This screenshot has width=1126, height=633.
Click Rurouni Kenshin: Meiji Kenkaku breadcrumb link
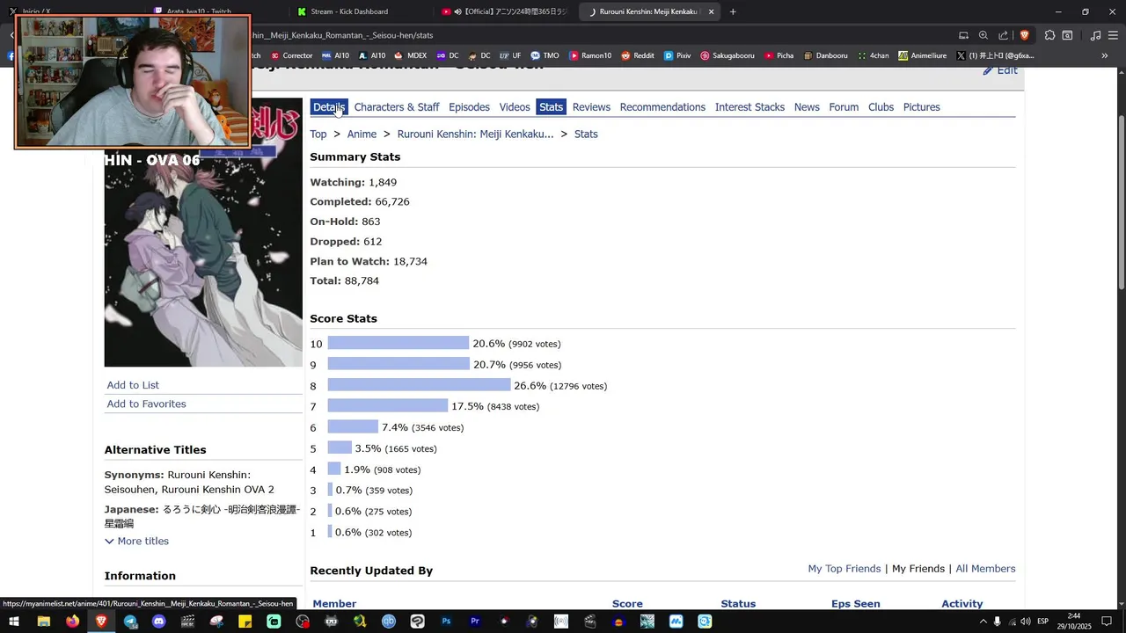pos(475,135)
